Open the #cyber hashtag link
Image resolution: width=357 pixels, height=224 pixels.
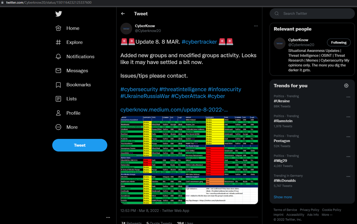216,96
